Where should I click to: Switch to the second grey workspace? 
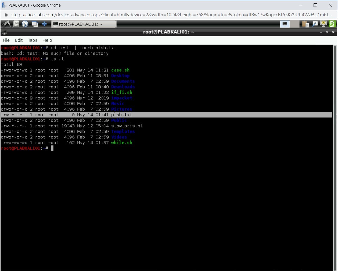point(295,24)
